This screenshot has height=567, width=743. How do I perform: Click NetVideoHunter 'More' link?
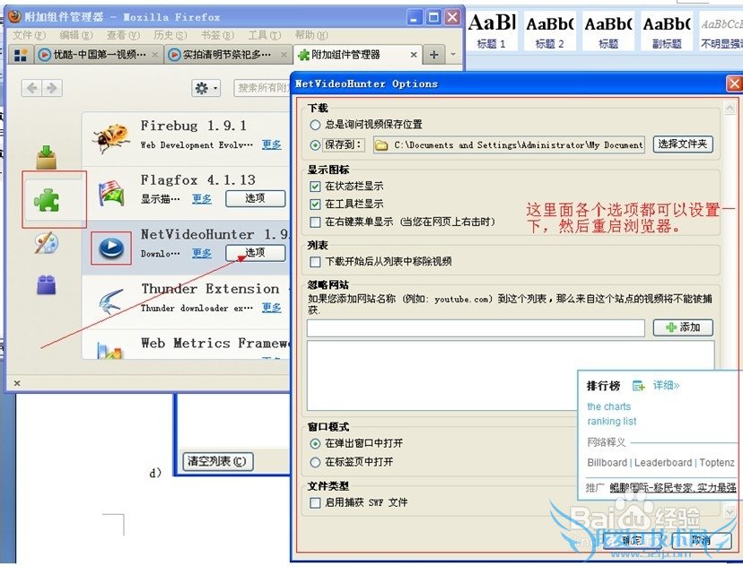click(202, 253)
